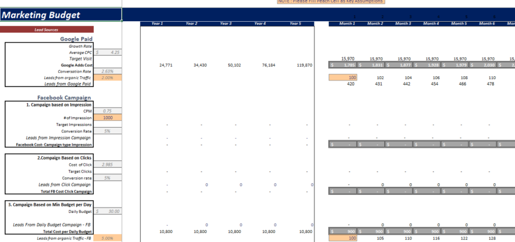Click the Month 1 peach cell with 100 in Google Paid
Image resolution: width=515 pixels, height=242 pixels.
343,77
